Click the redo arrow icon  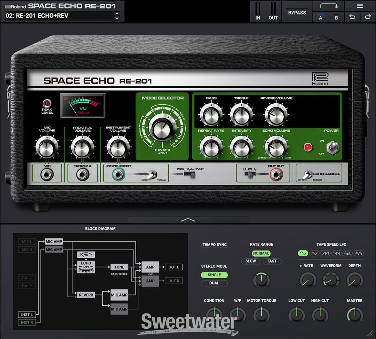point(368,17)
